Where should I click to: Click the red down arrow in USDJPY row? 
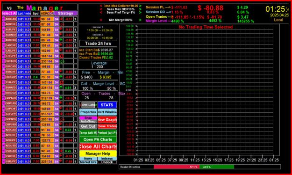(x=61, y=161)
